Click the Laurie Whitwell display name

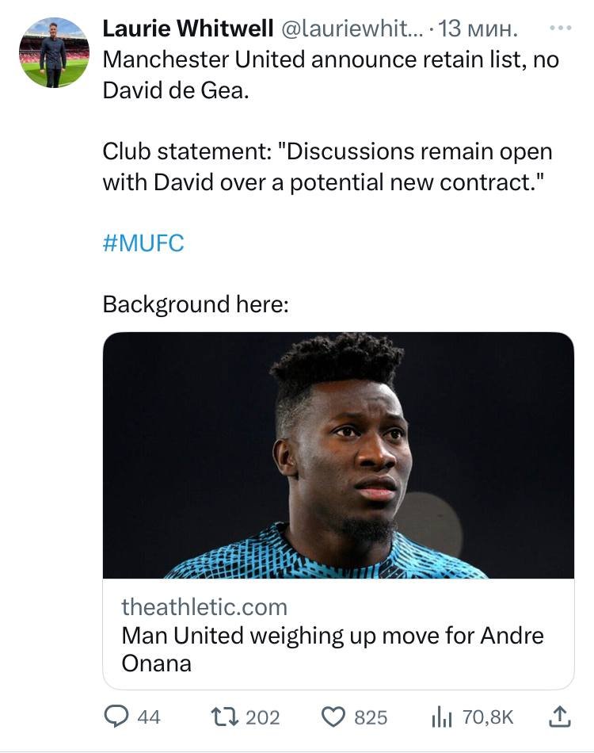pyautogui.click(x=187, y=29)
